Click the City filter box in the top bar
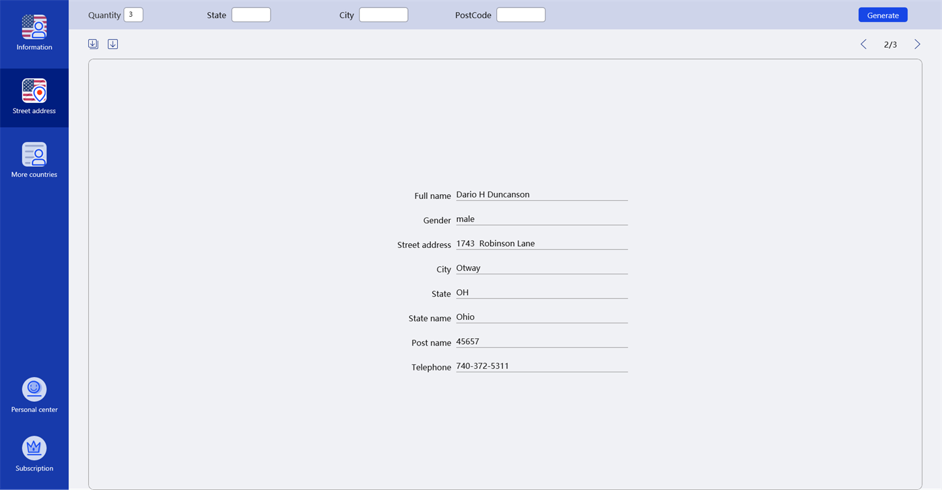This screenshot has width=942, height=490. [383, 15]
